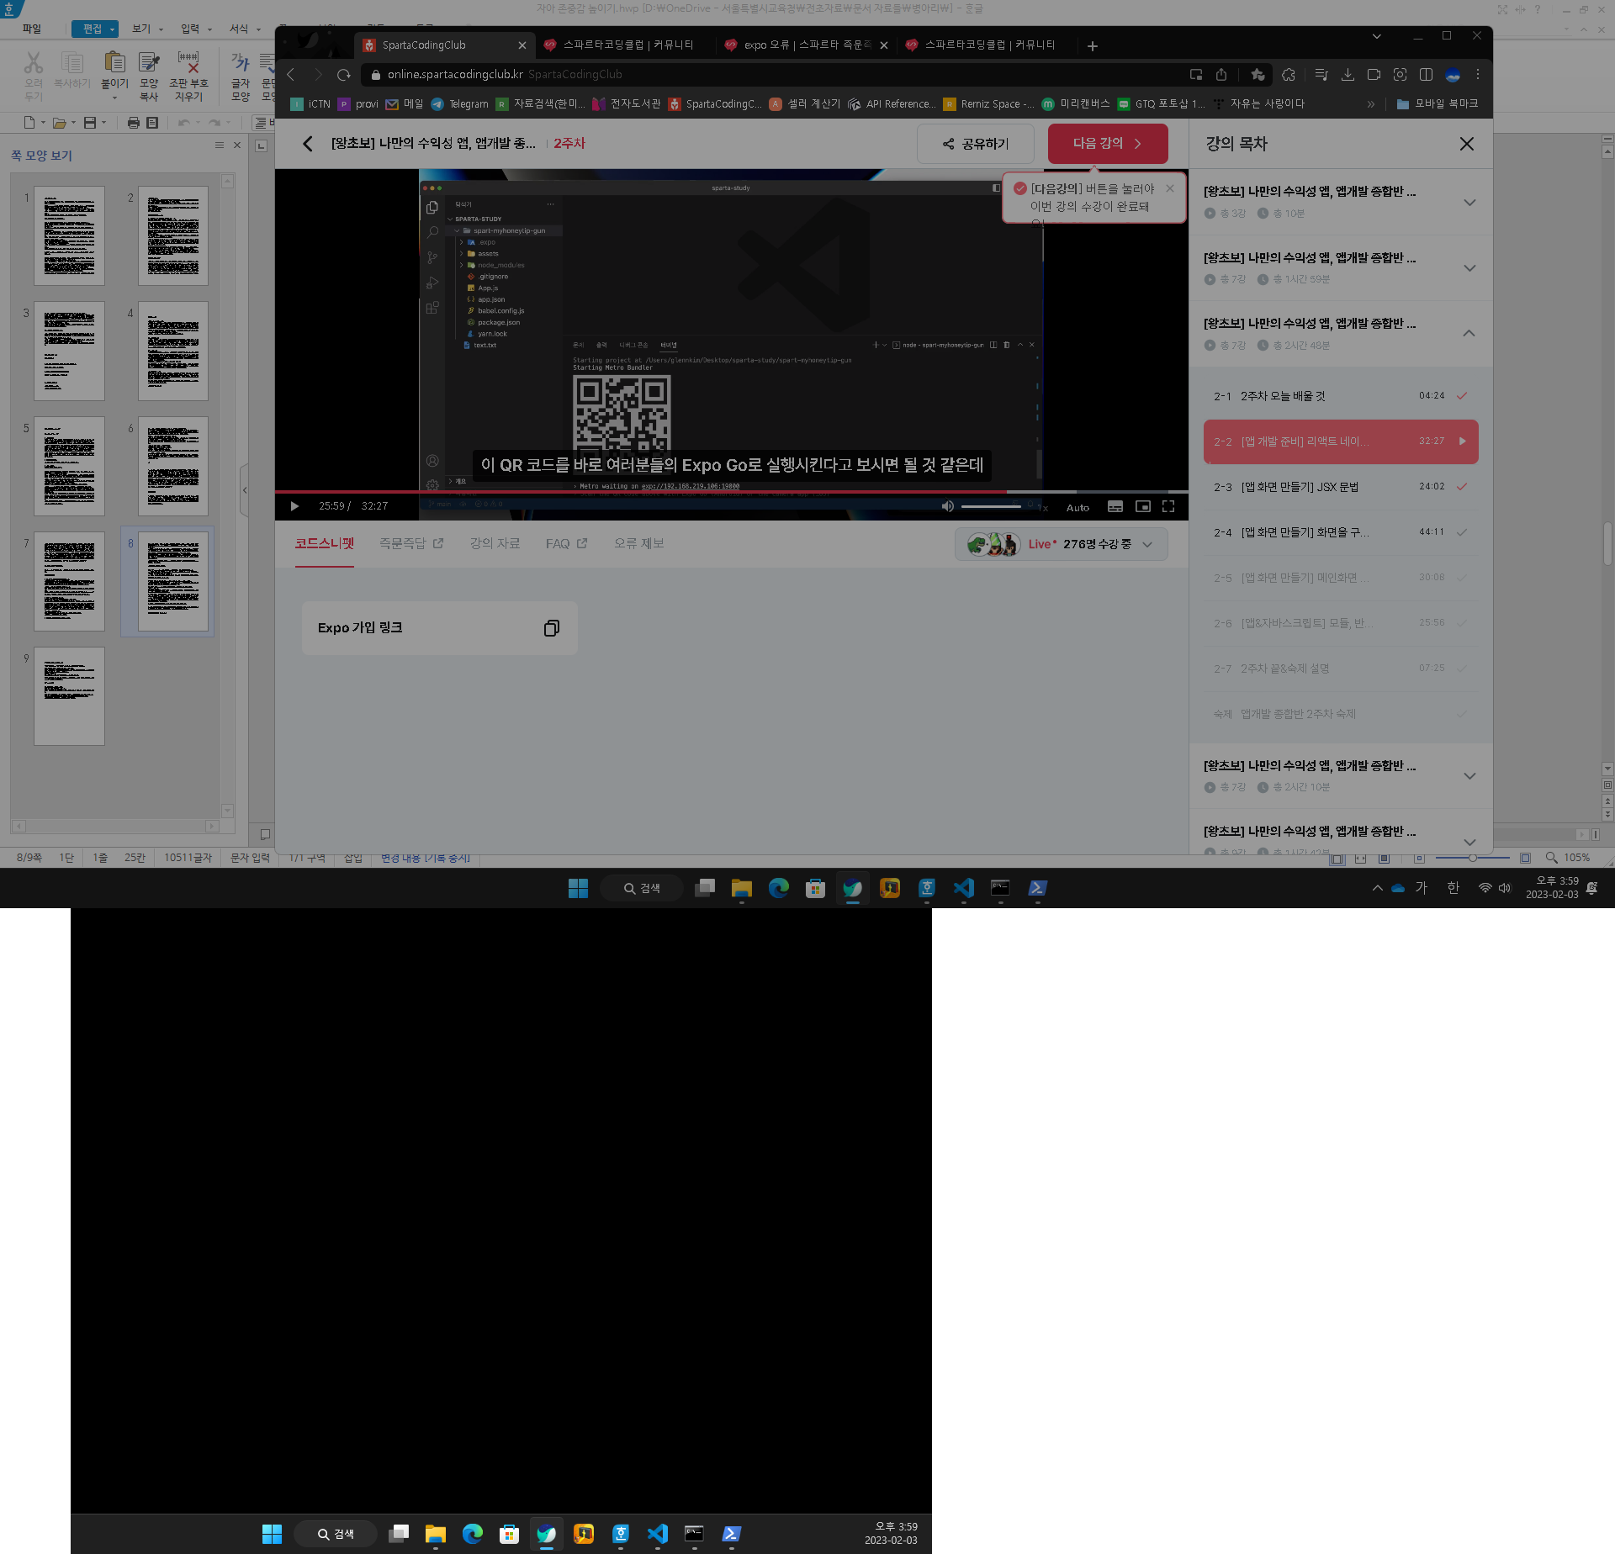Toggle the browser split-view sidebar icon

[x=1426, y=75]
